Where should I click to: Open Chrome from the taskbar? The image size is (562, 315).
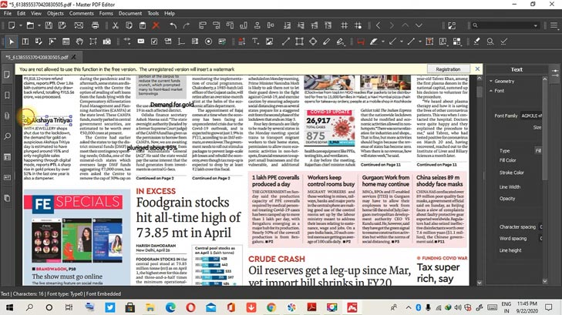click(x=271, y=307)
